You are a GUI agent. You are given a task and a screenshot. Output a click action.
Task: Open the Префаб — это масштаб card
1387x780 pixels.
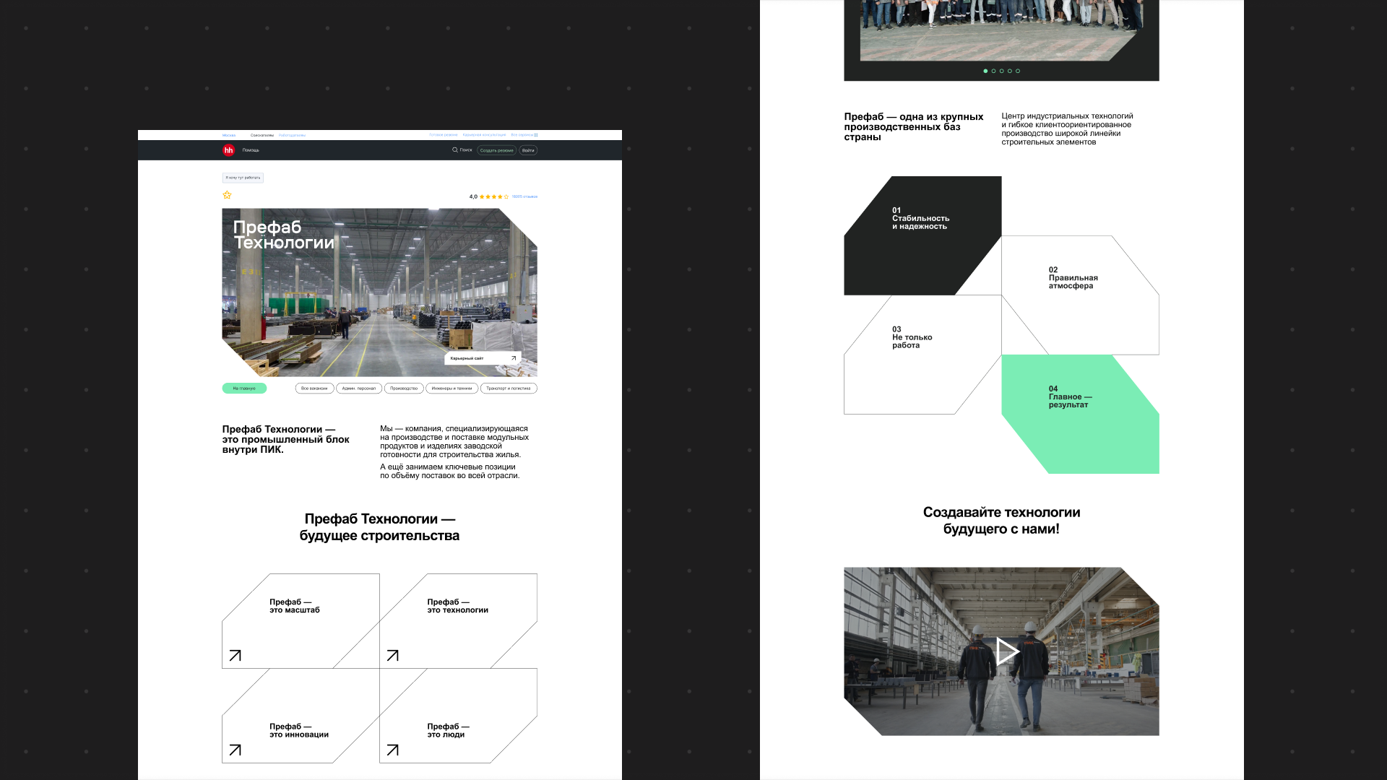pyautogui.click(x=301, y=621)
